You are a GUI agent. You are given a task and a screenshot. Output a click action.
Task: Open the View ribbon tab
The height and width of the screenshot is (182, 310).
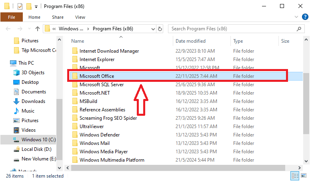80,17
